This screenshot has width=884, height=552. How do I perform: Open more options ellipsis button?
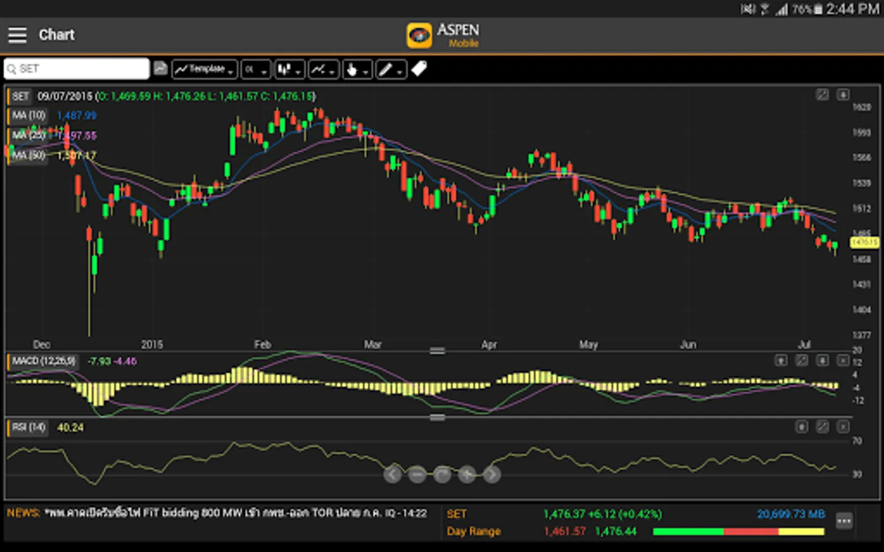844,521
